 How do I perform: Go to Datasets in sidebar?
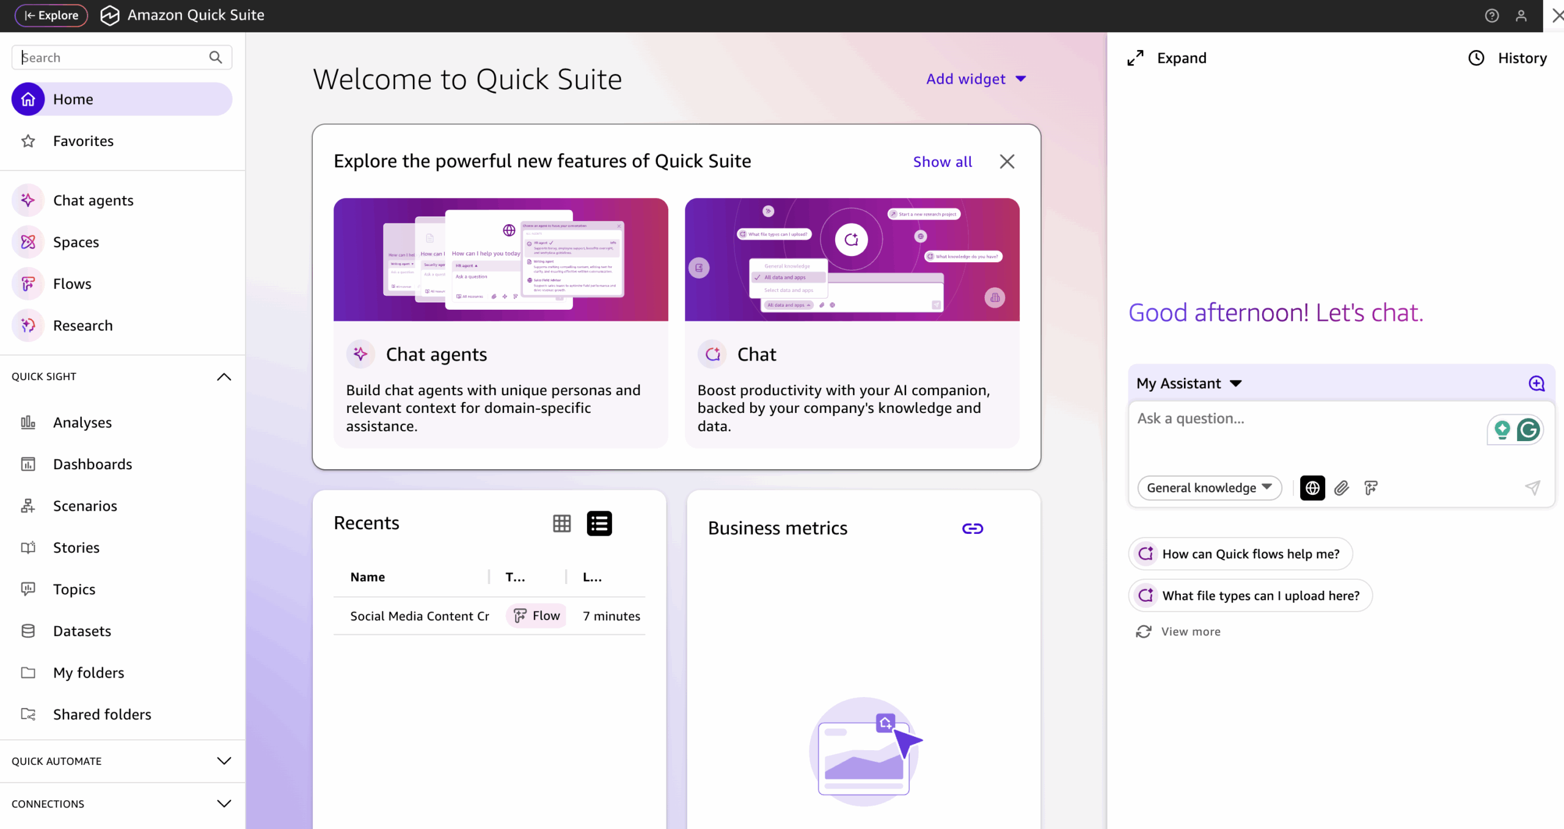pyautogui.click(x=82, y=631)
